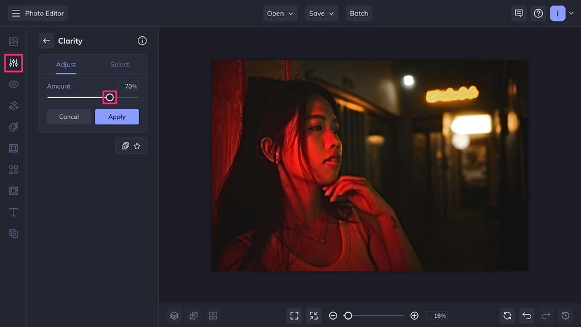
Task: Open the Textures sidebar icon
Action: [14, 233]
